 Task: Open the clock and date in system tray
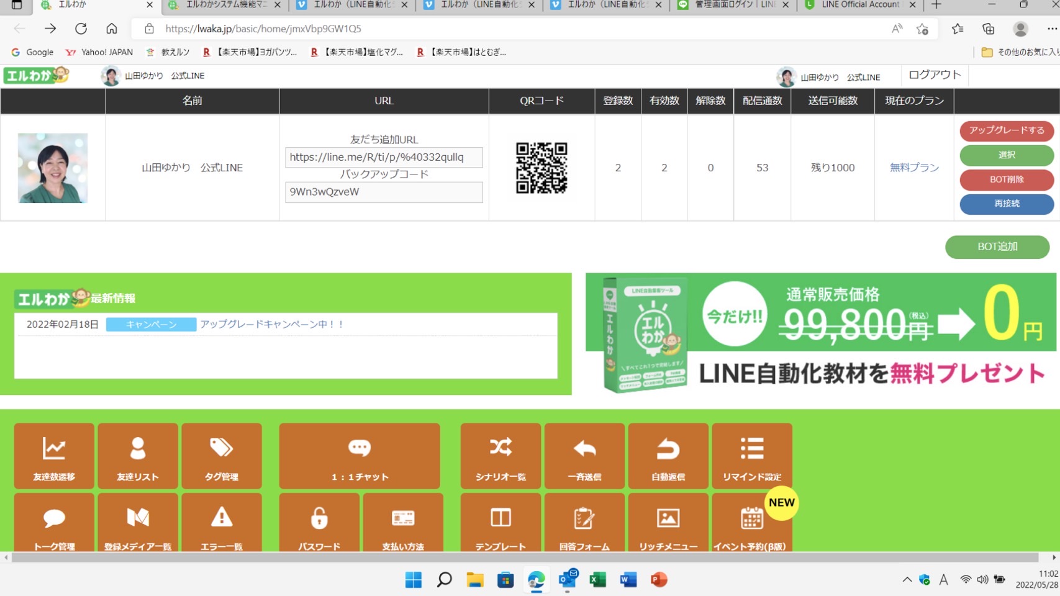coord(1036,580)
